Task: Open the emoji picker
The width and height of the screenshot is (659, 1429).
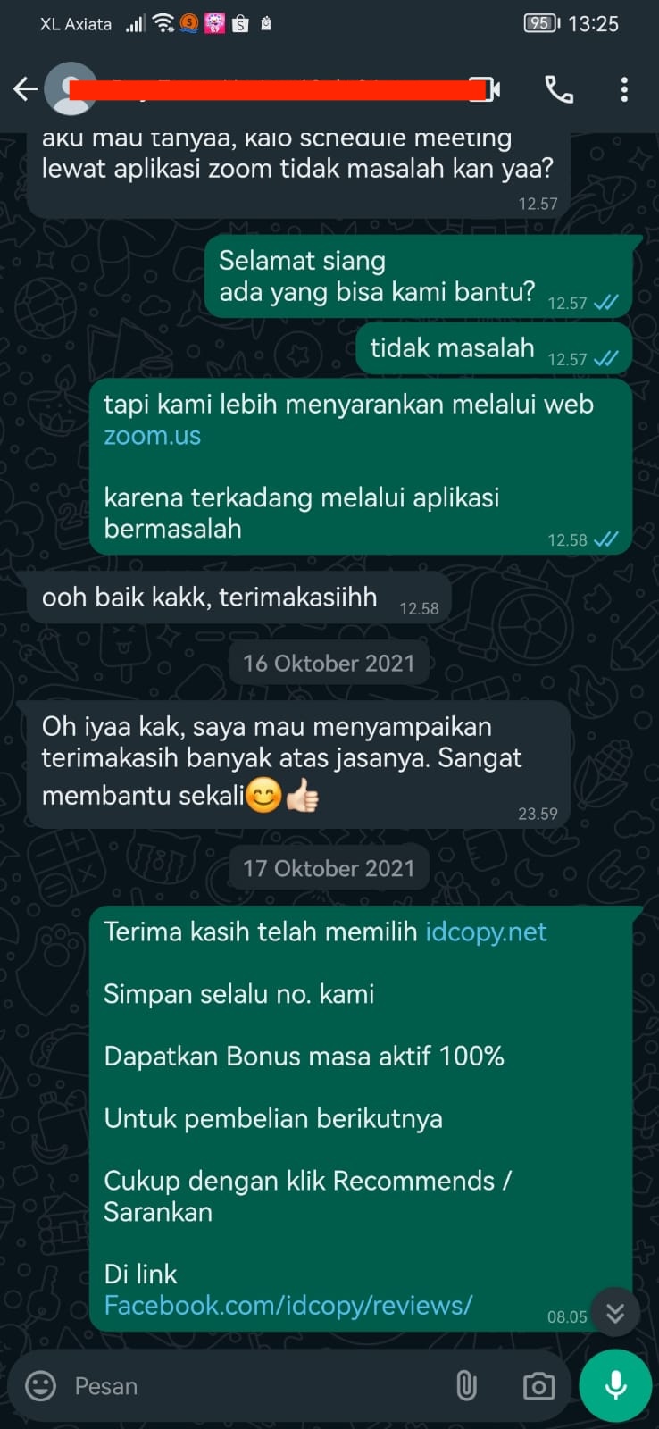Action: (x=40, y=1385)
